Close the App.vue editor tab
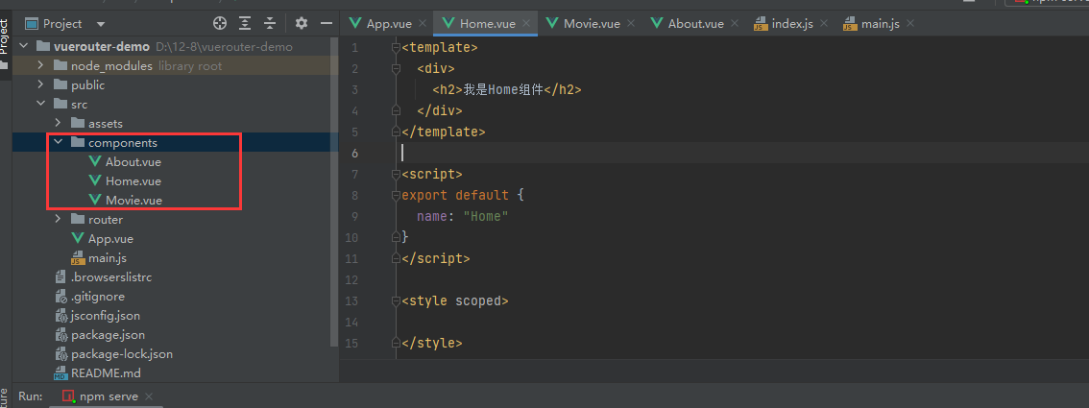 pyautogui.click(x=423, y=24)
